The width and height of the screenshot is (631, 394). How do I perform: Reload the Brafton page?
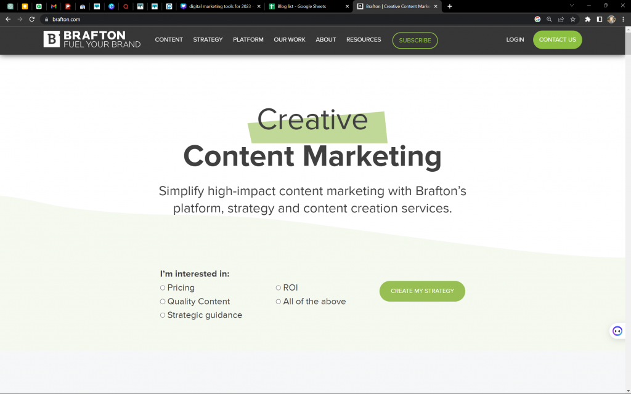(32, 19)
